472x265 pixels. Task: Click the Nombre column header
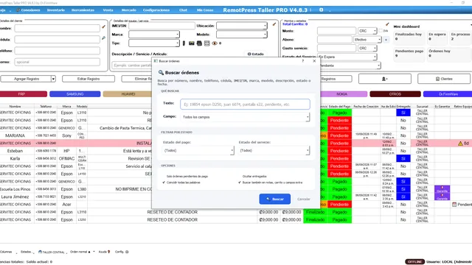15,106
